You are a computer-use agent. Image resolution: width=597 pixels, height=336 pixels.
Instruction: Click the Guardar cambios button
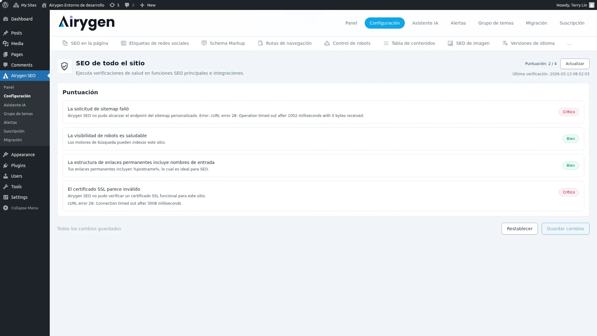click(x=565, y=229)
